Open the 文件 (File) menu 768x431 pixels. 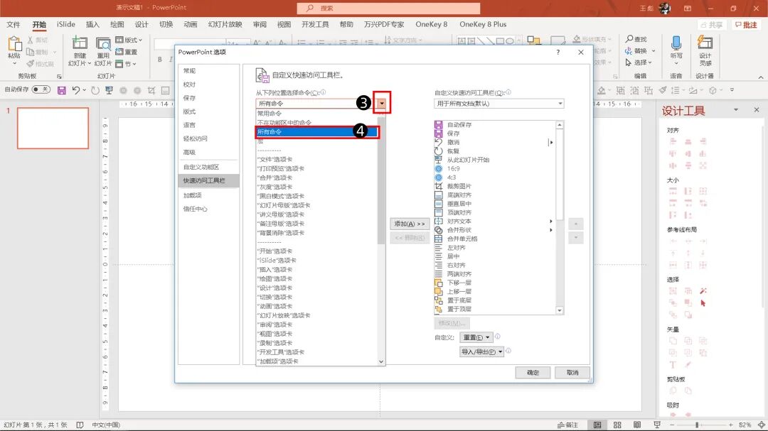14,24
